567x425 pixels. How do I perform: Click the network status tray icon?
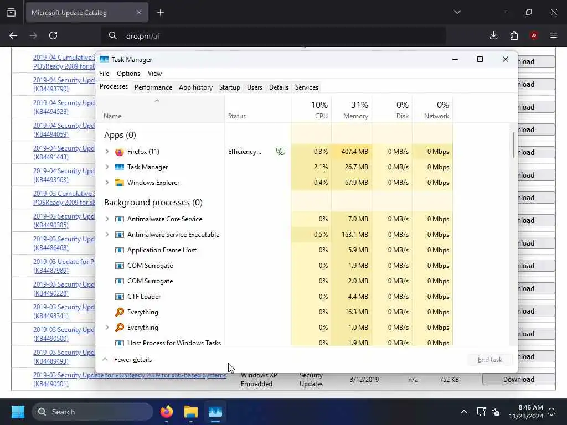tap(481, 412)
